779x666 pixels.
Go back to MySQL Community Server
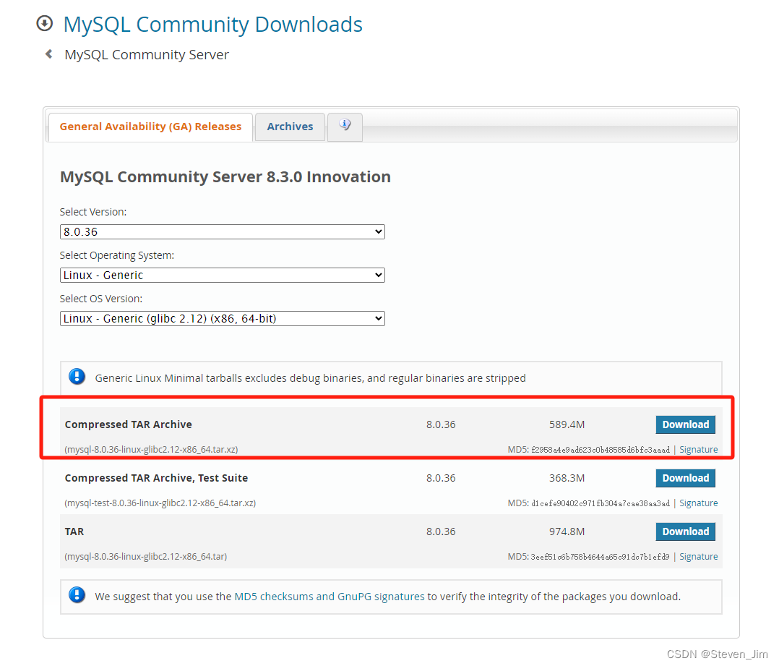pos(147,55)
